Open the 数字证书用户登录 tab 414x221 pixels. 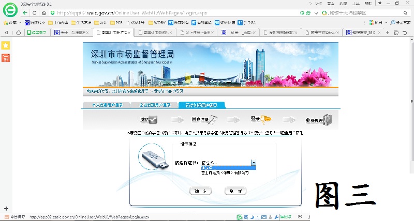point(201,105)
